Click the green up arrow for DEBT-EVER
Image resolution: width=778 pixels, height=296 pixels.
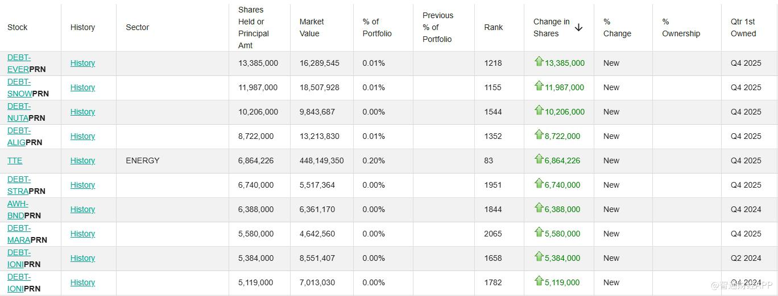[x=539, y=62]
